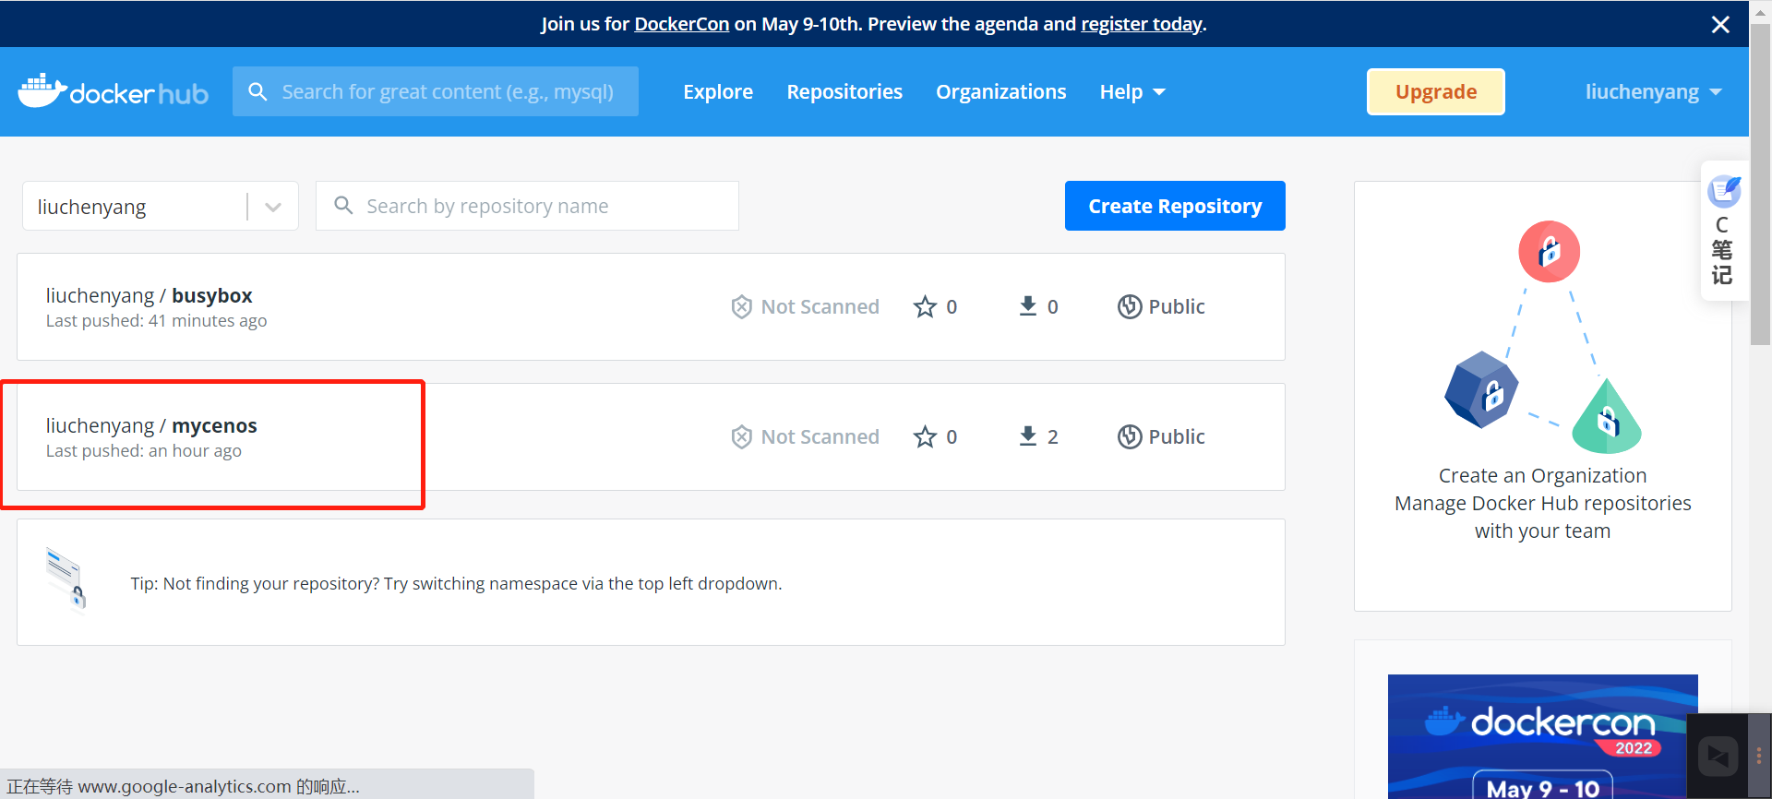Click the Docker Hub whale logo

point(42,91)
